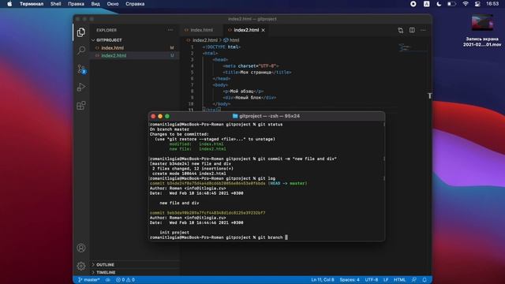Click the HEAD -> master commit line
This screenshot has height=284, width=505.
228,183
